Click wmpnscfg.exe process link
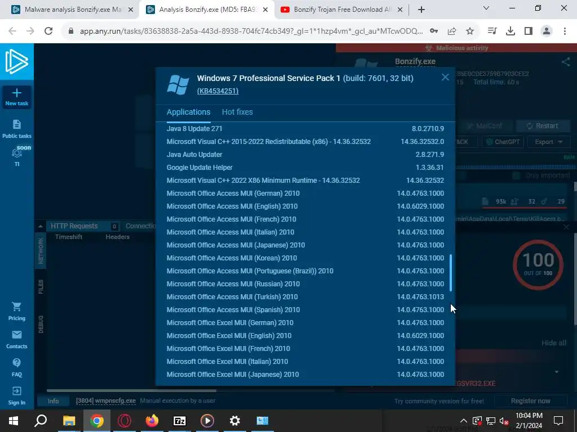577x432 pixels. 105,400
